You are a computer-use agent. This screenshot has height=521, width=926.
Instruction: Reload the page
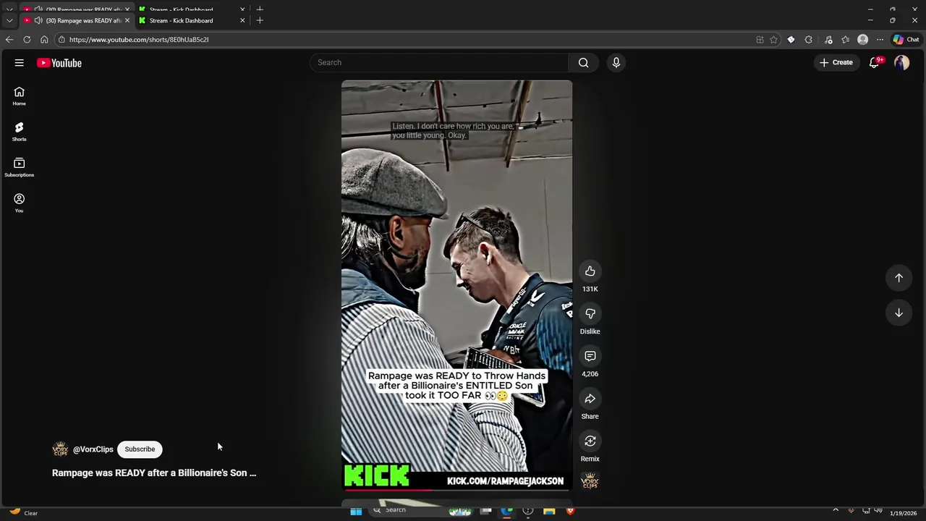click(x=27, y=40)
